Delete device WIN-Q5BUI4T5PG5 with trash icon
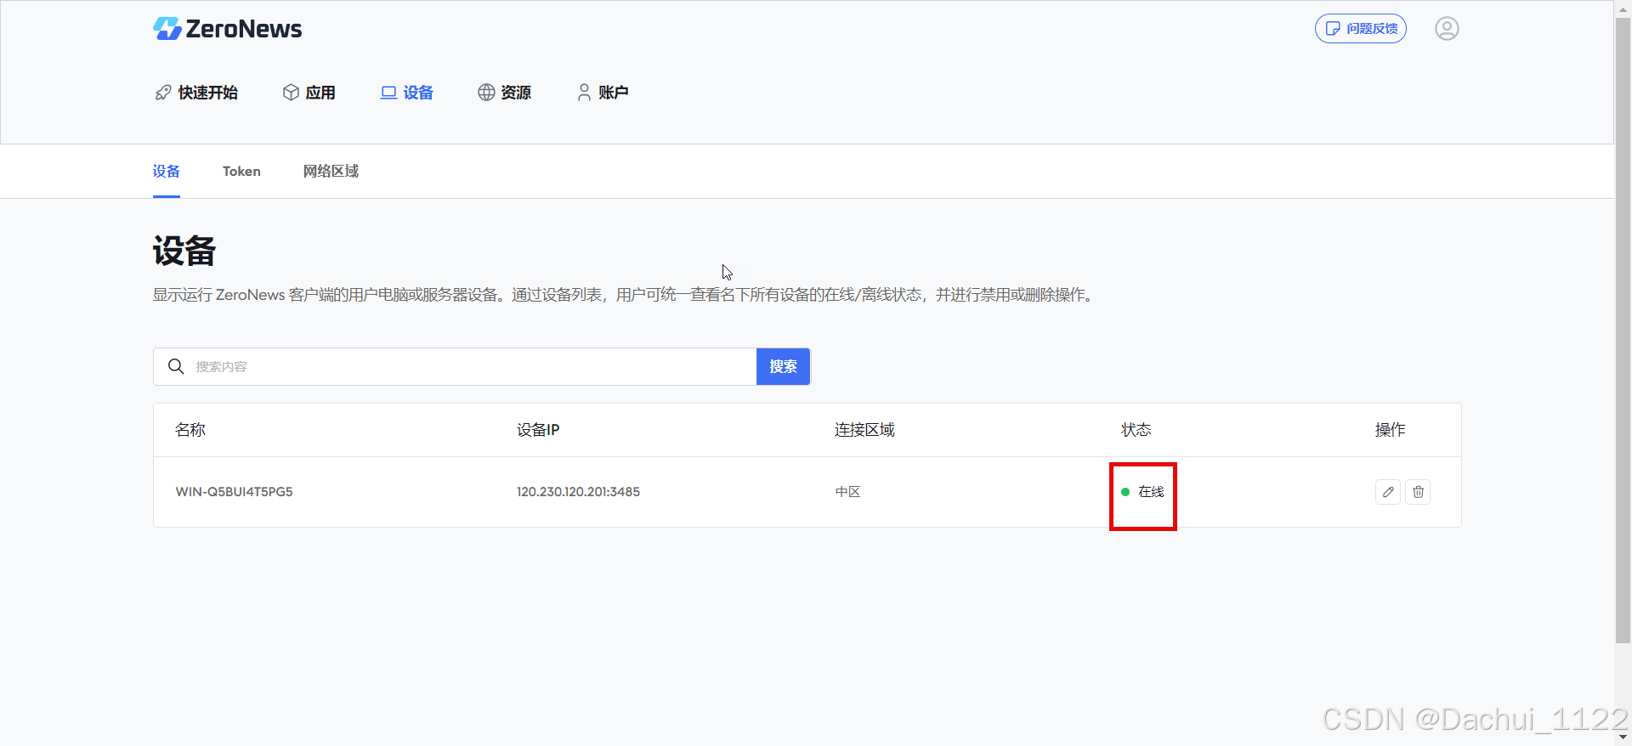The width and height of the screenshot is (1632, 746). pyautogui.click(x=1418, y=492)
